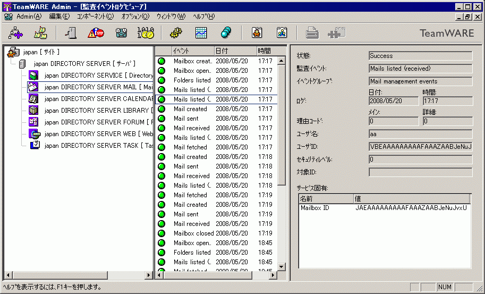The width and height of the screenshot is (485, 294).
Task: Click the line chart toolbar icon
Action: tap(201, 33)
